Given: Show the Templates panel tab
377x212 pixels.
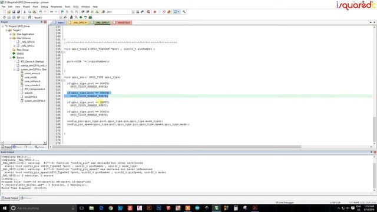Looking at the screenshot, I should click(40, 147).
